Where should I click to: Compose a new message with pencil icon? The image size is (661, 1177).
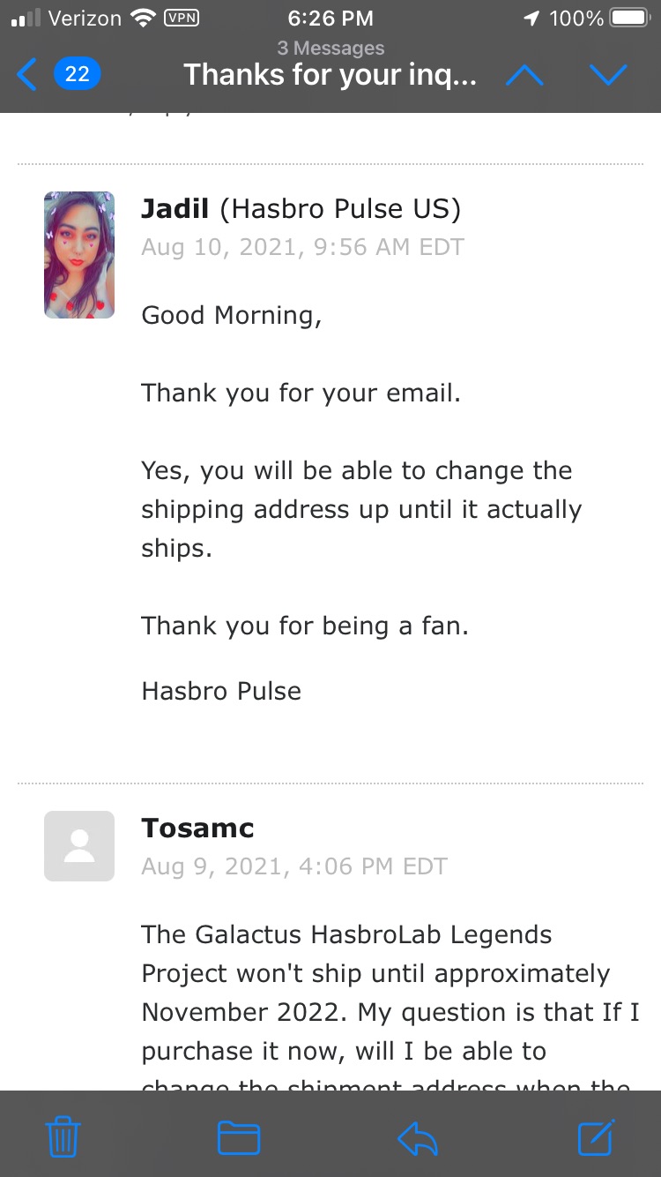pos(597,1136)
